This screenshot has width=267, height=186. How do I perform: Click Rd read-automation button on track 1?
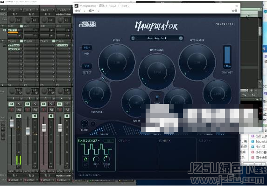pos(11,104)
